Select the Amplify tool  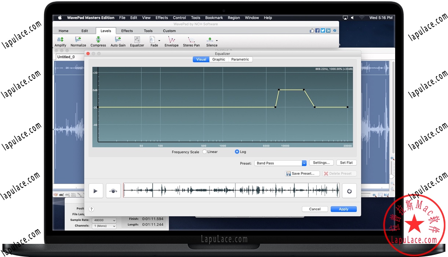click(60, 40)
